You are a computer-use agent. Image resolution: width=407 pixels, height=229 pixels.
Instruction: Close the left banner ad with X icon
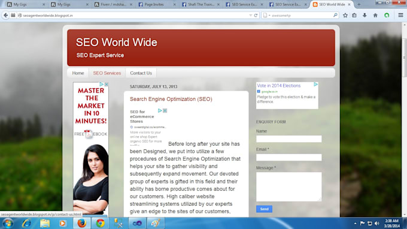[x=106, y=85]
